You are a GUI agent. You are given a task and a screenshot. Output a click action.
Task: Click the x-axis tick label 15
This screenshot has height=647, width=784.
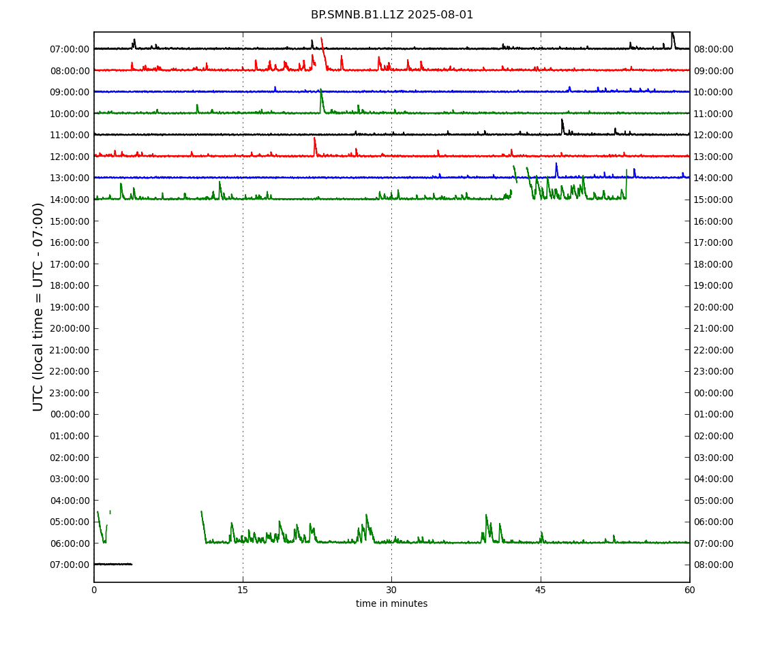[243, 590]
